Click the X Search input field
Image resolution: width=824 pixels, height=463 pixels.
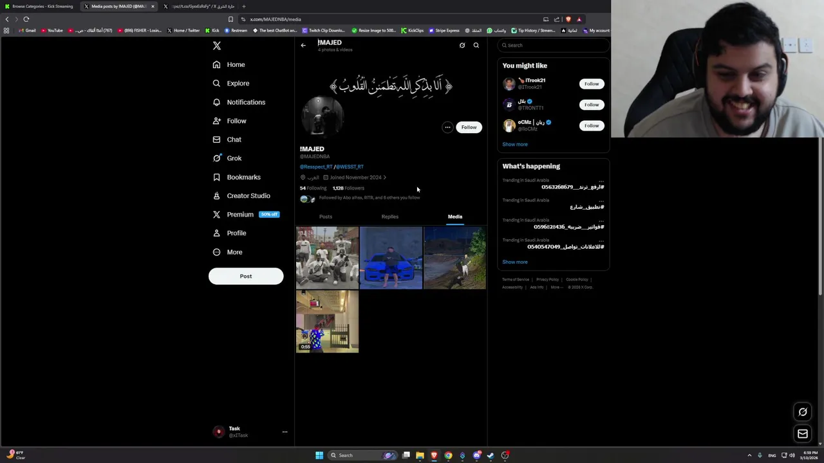[554, 45]
